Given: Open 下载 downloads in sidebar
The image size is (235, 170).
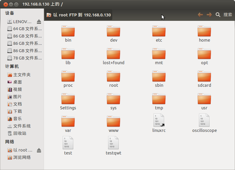Looking at the screenshot, I should (x=15, y=111).
